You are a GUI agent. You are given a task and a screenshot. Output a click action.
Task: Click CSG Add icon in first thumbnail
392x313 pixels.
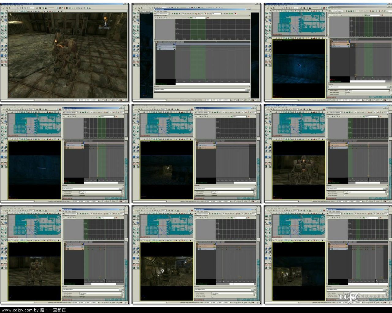(x=2, y=46)
